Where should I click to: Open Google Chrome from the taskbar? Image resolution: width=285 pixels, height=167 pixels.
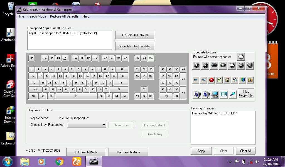pos(59,161)
